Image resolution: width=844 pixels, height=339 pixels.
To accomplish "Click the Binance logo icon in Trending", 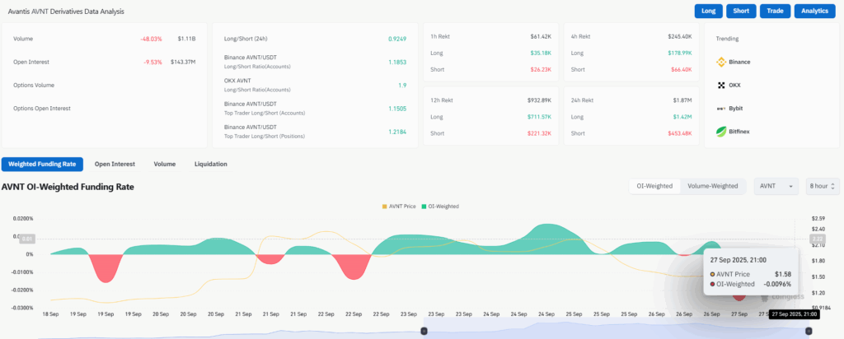I will tap(720, 62).
